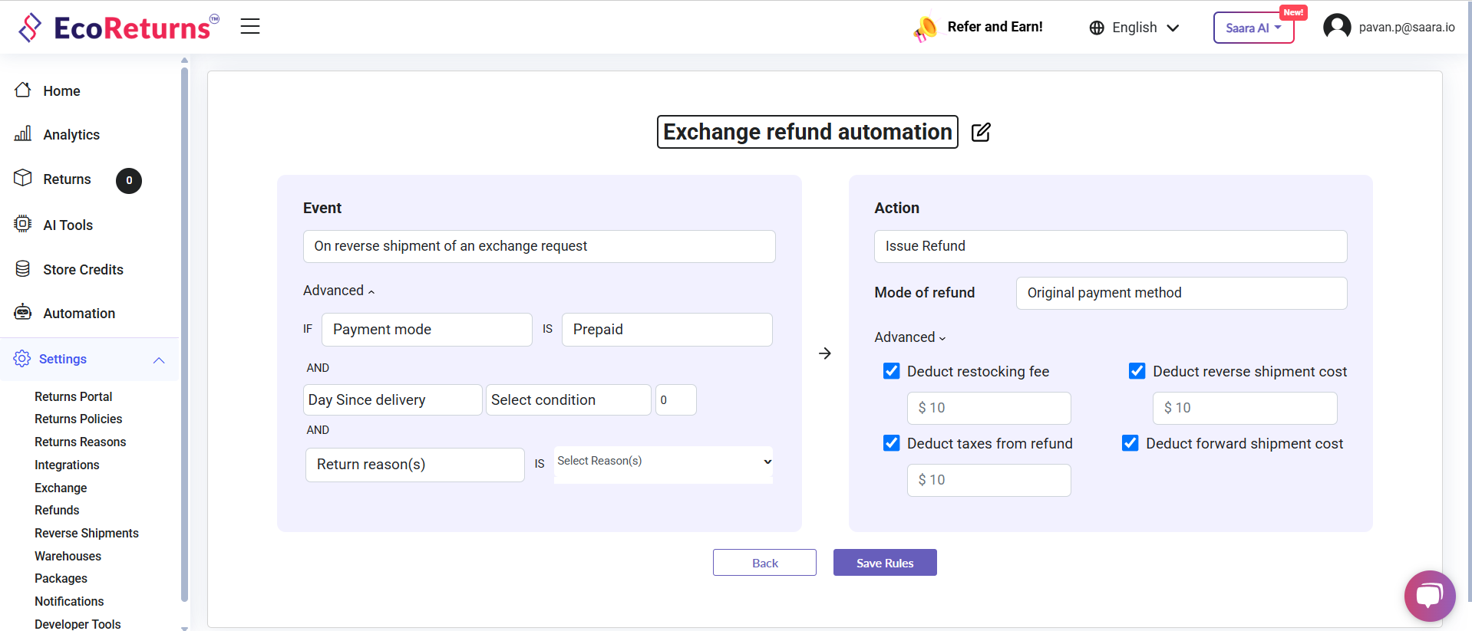Click the Save Rules button
The image size is (1472, 631).
[884, 563]
